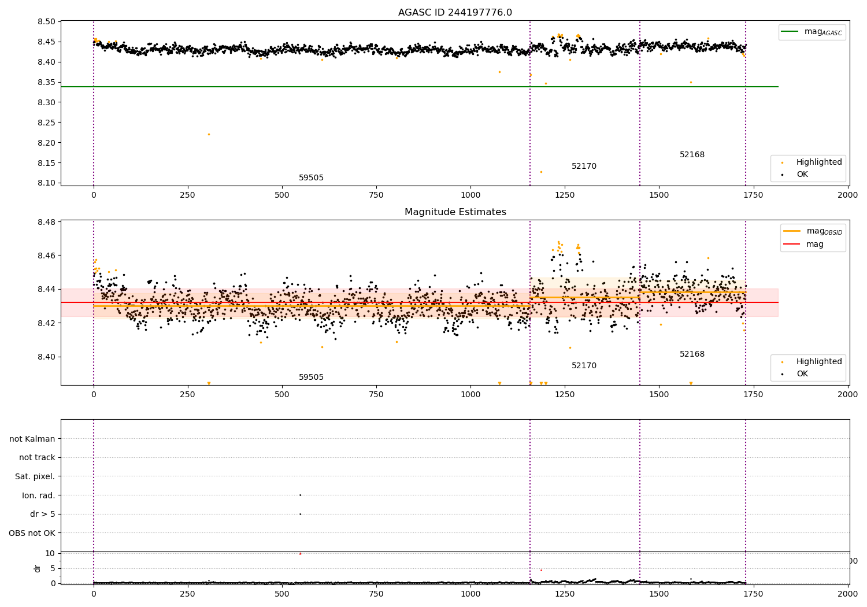Click the 8.48 y-axis tick label in the middle plot

46,222
